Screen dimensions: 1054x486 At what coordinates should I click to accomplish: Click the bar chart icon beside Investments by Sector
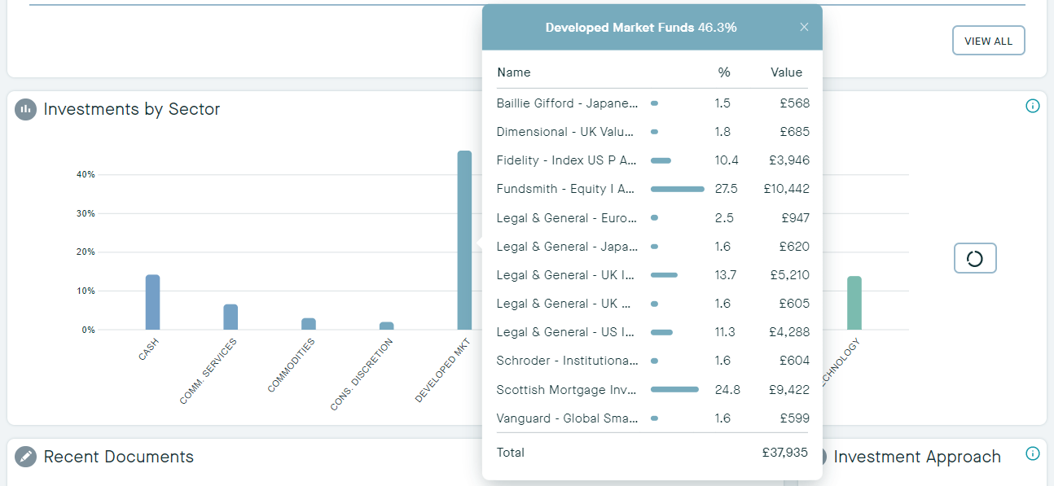pyautogui.click(x=25, y=109)
